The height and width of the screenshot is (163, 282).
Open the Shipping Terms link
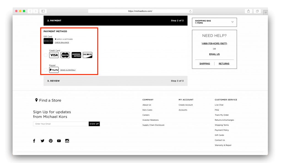pos(222,125)
